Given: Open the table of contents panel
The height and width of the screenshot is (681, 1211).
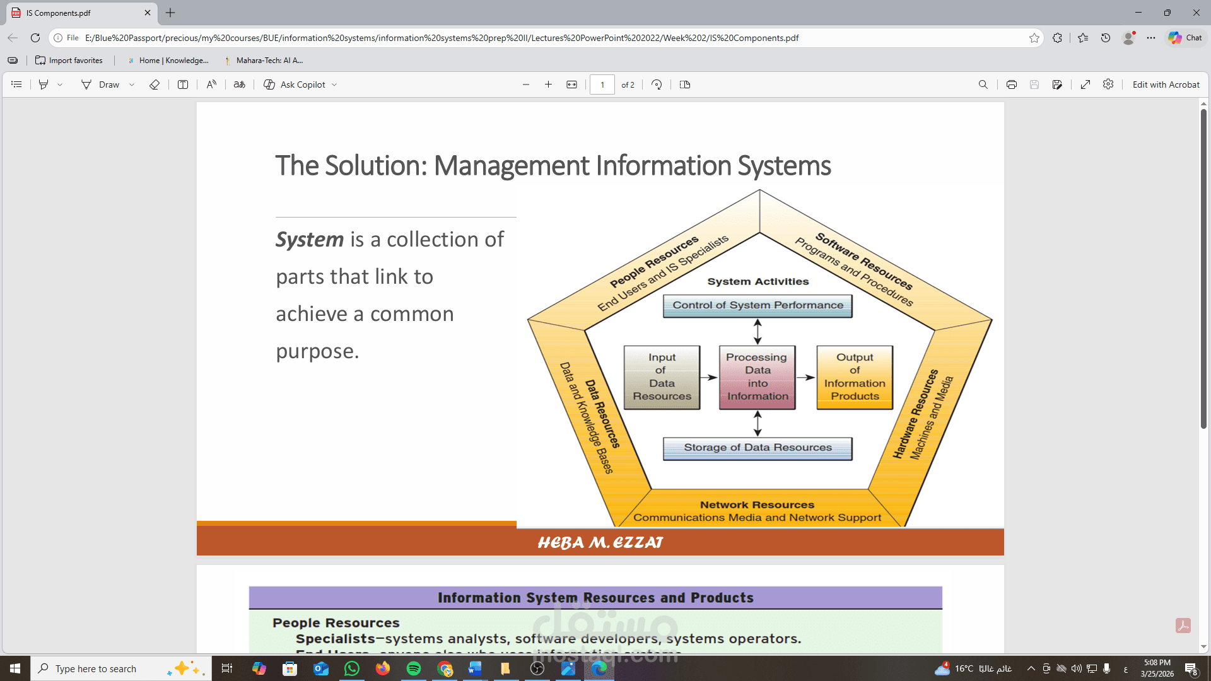Looking at the screenshot, I should click(x=17, y=84).
